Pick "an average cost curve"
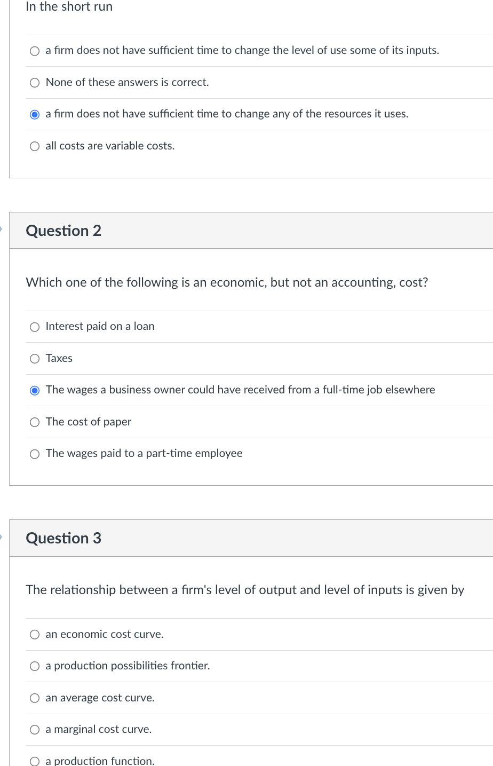This screenshot has height=766, width=493. (34, 697)
